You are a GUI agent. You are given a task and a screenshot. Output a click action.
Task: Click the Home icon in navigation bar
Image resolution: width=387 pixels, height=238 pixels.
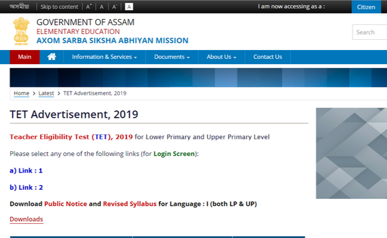pos(52,57)
